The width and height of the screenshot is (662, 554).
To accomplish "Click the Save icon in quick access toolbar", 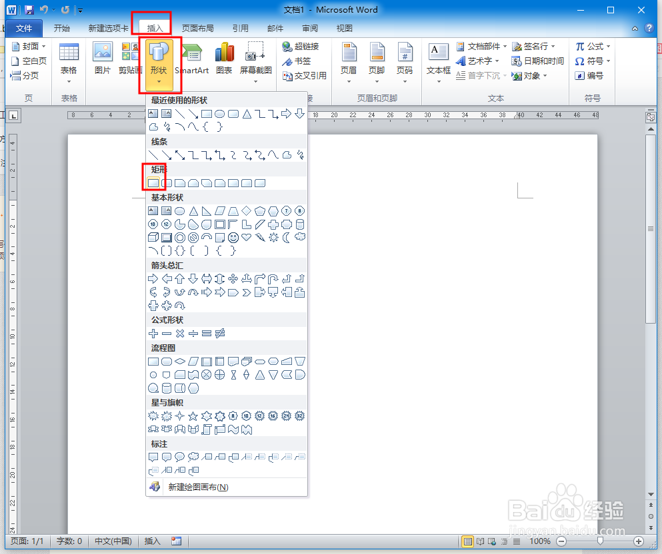I will pos(29,10).
